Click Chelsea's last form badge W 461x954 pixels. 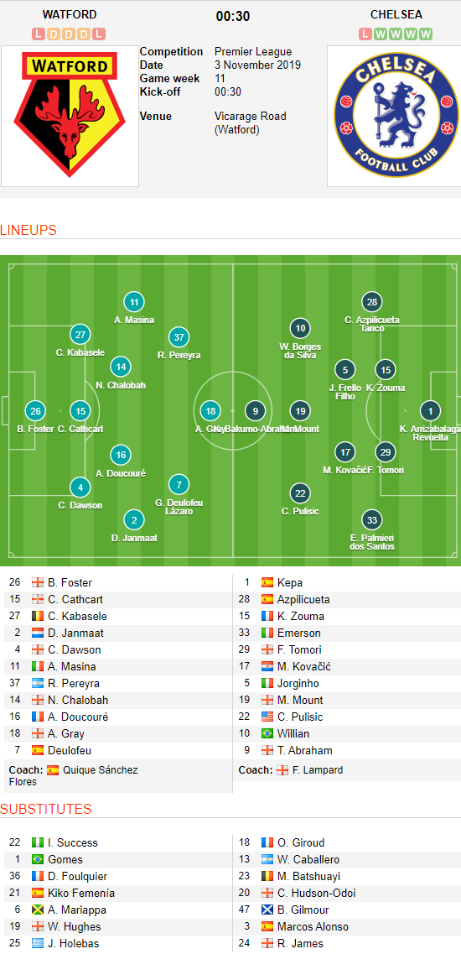pyautogui.click(x=427, y=34)
